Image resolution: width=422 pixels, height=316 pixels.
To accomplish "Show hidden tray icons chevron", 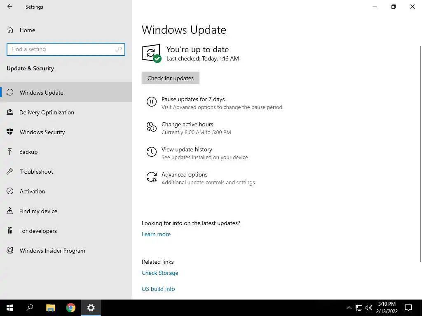I will click(349, 308).
